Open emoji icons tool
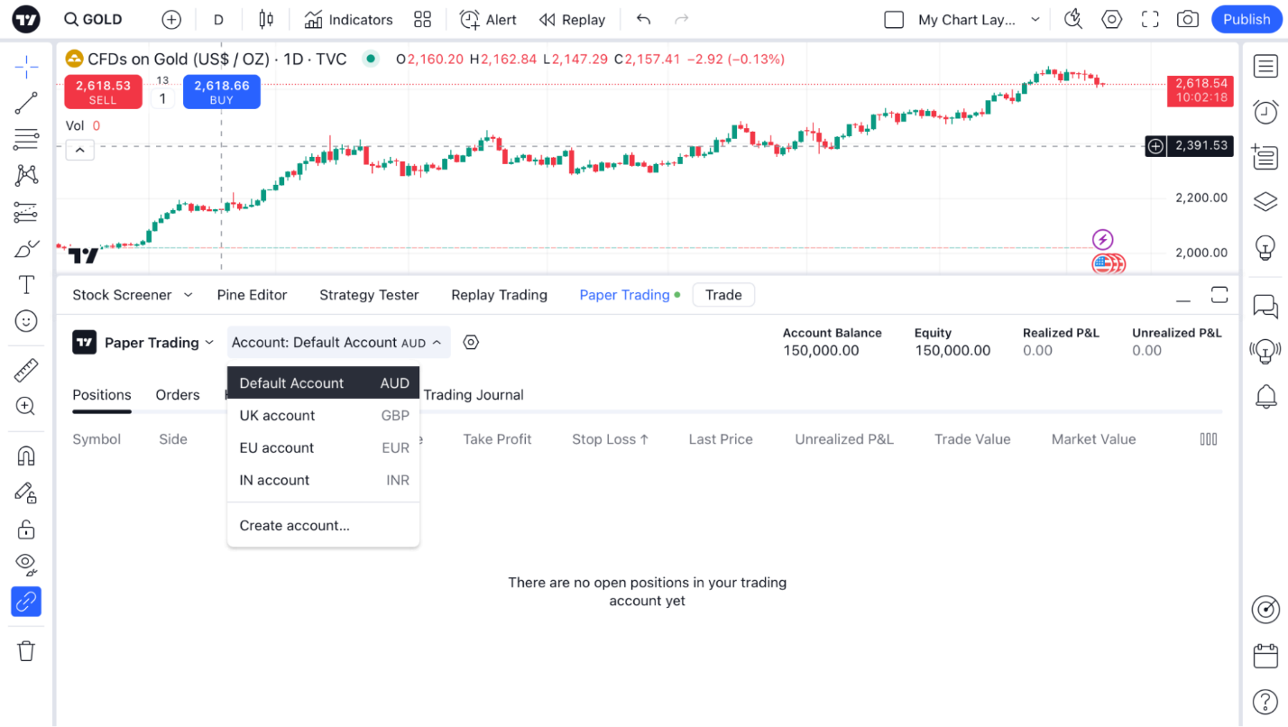The height and width of the screenshot is (727, 1288). point(26,321)
